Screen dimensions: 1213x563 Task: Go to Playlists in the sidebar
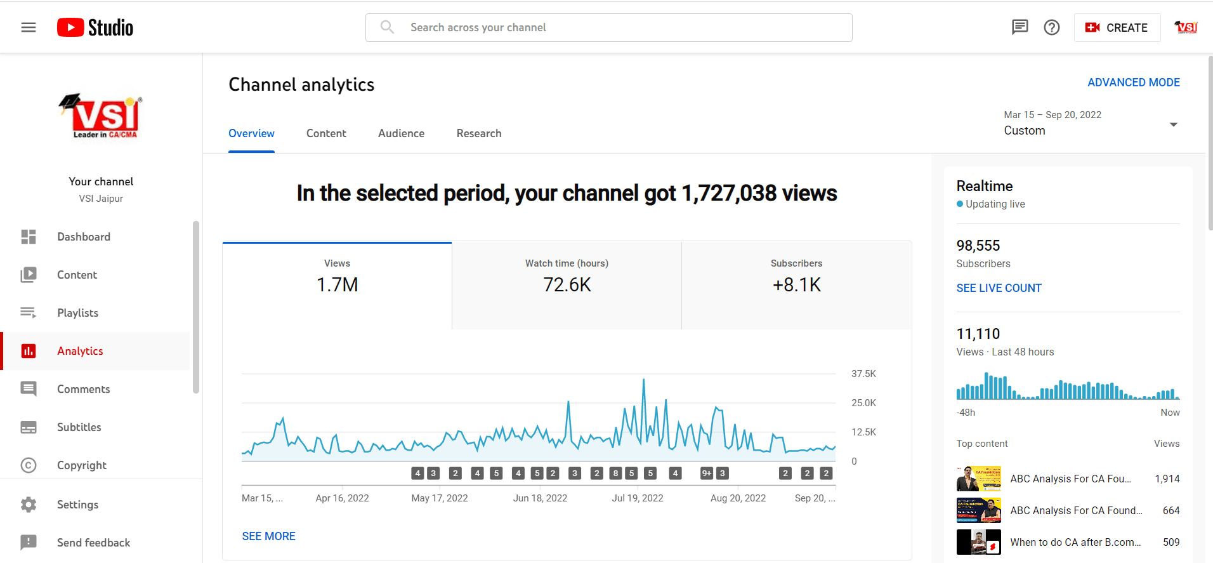click(95, 313)
